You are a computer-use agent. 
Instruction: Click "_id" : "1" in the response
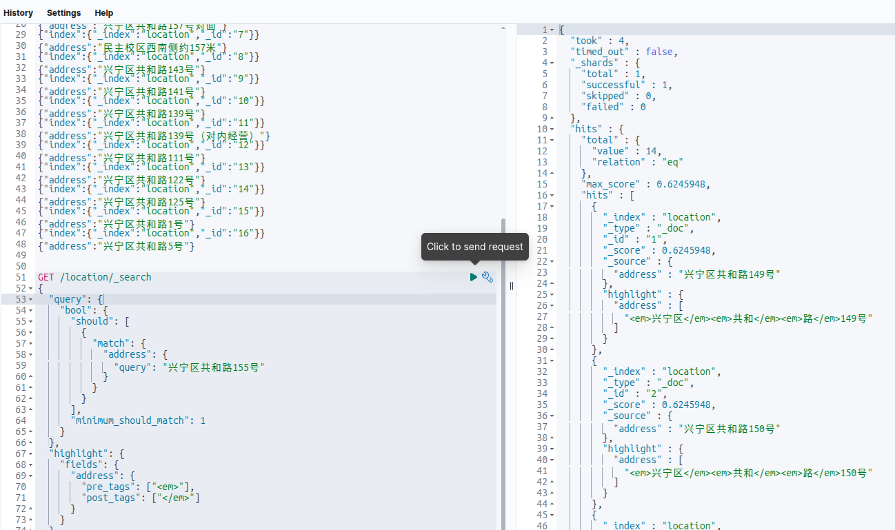[x=634, y=239]
